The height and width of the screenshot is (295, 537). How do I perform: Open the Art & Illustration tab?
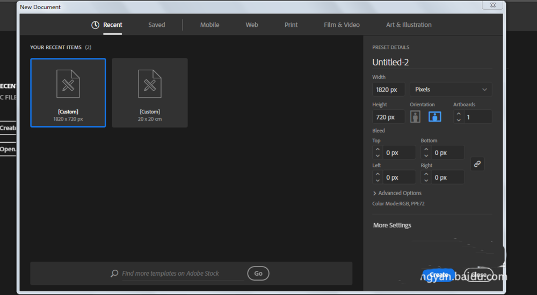[x=409, y=25]
